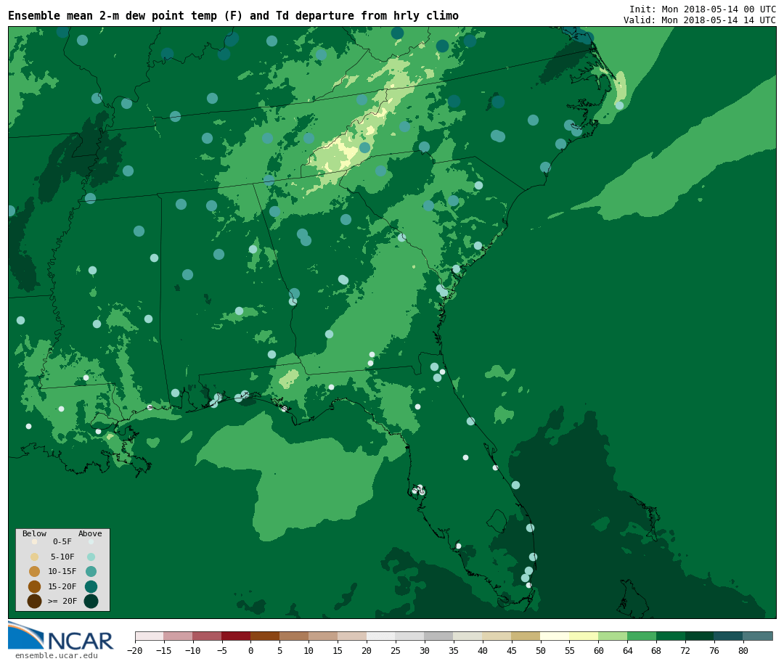Click the '64' colorbar tick label
The height and width of the screenshot is (664, 784).
(x=627, y=650)
